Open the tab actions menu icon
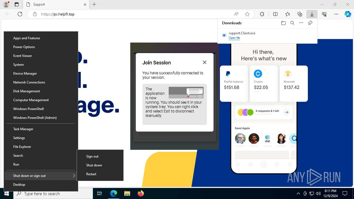This screenshot has height=199, width=354. point(17,4)
